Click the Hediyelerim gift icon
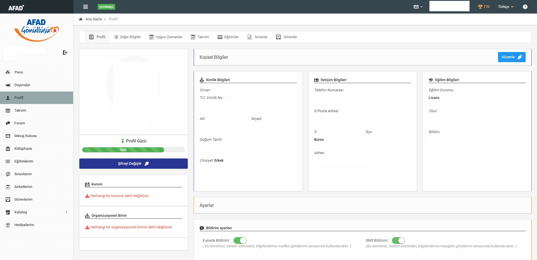This screenshot has height=260, width=537. click(x=8, y=225)
